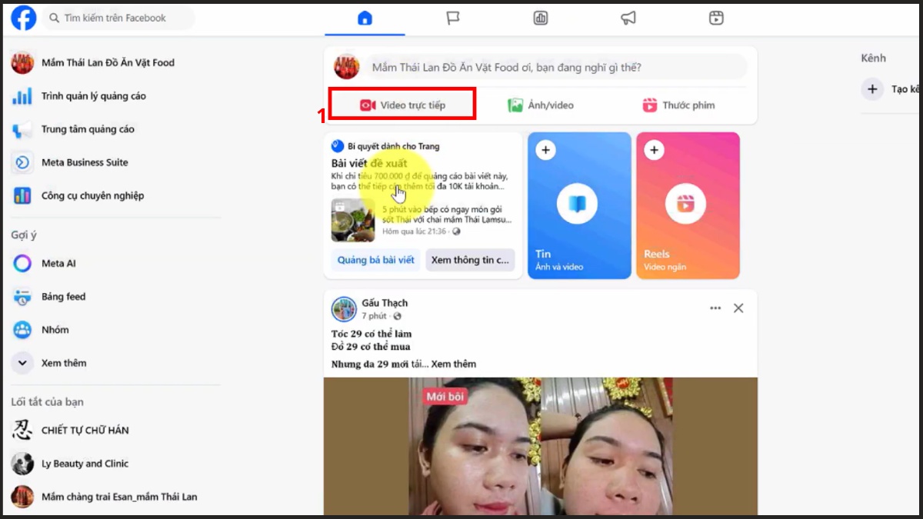Open the options menu on Gấu Thạch's post
This screenshot has height=519, width=923.
(x=715, y=308)
